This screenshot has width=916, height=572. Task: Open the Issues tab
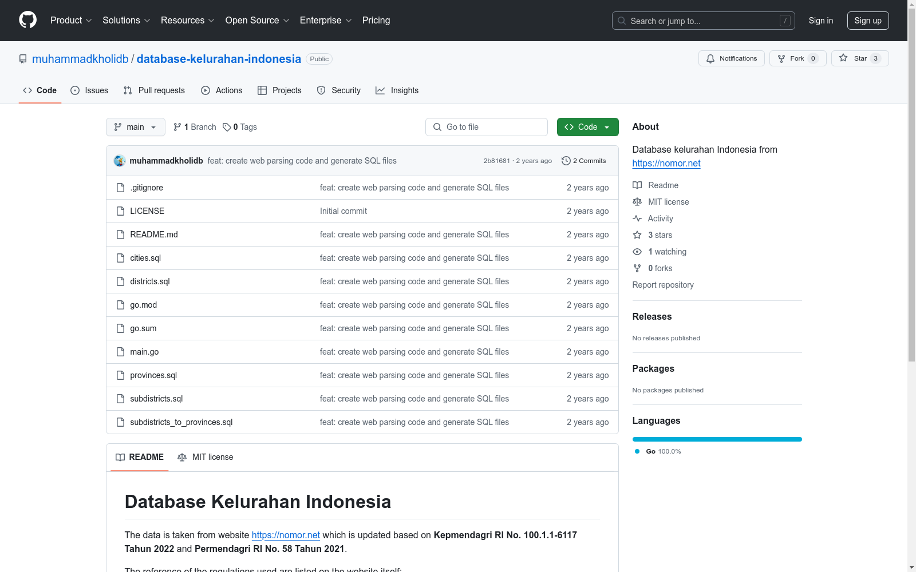pos(89,90)
